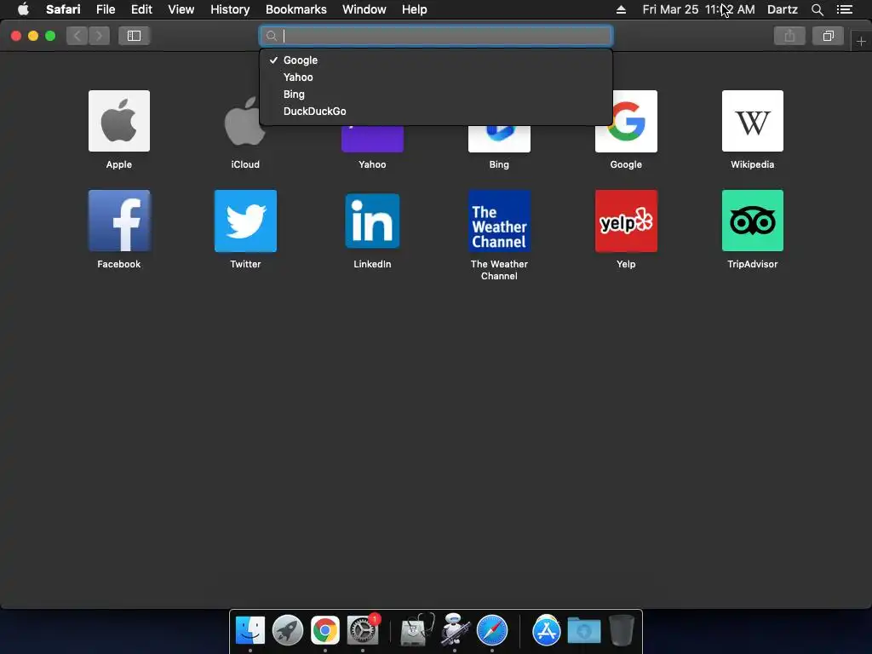Open the LinkedIn favorite tile
The image size is (872, 654).
point(372,221)
